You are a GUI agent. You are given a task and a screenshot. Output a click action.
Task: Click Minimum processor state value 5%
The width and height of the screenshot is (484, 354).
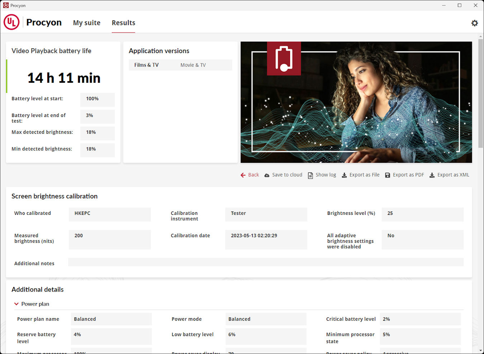[x=420, y=336]
